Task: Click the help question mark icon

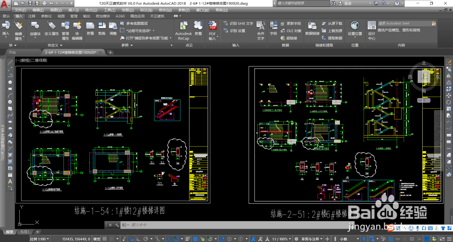Action: [x=397, y=3]
